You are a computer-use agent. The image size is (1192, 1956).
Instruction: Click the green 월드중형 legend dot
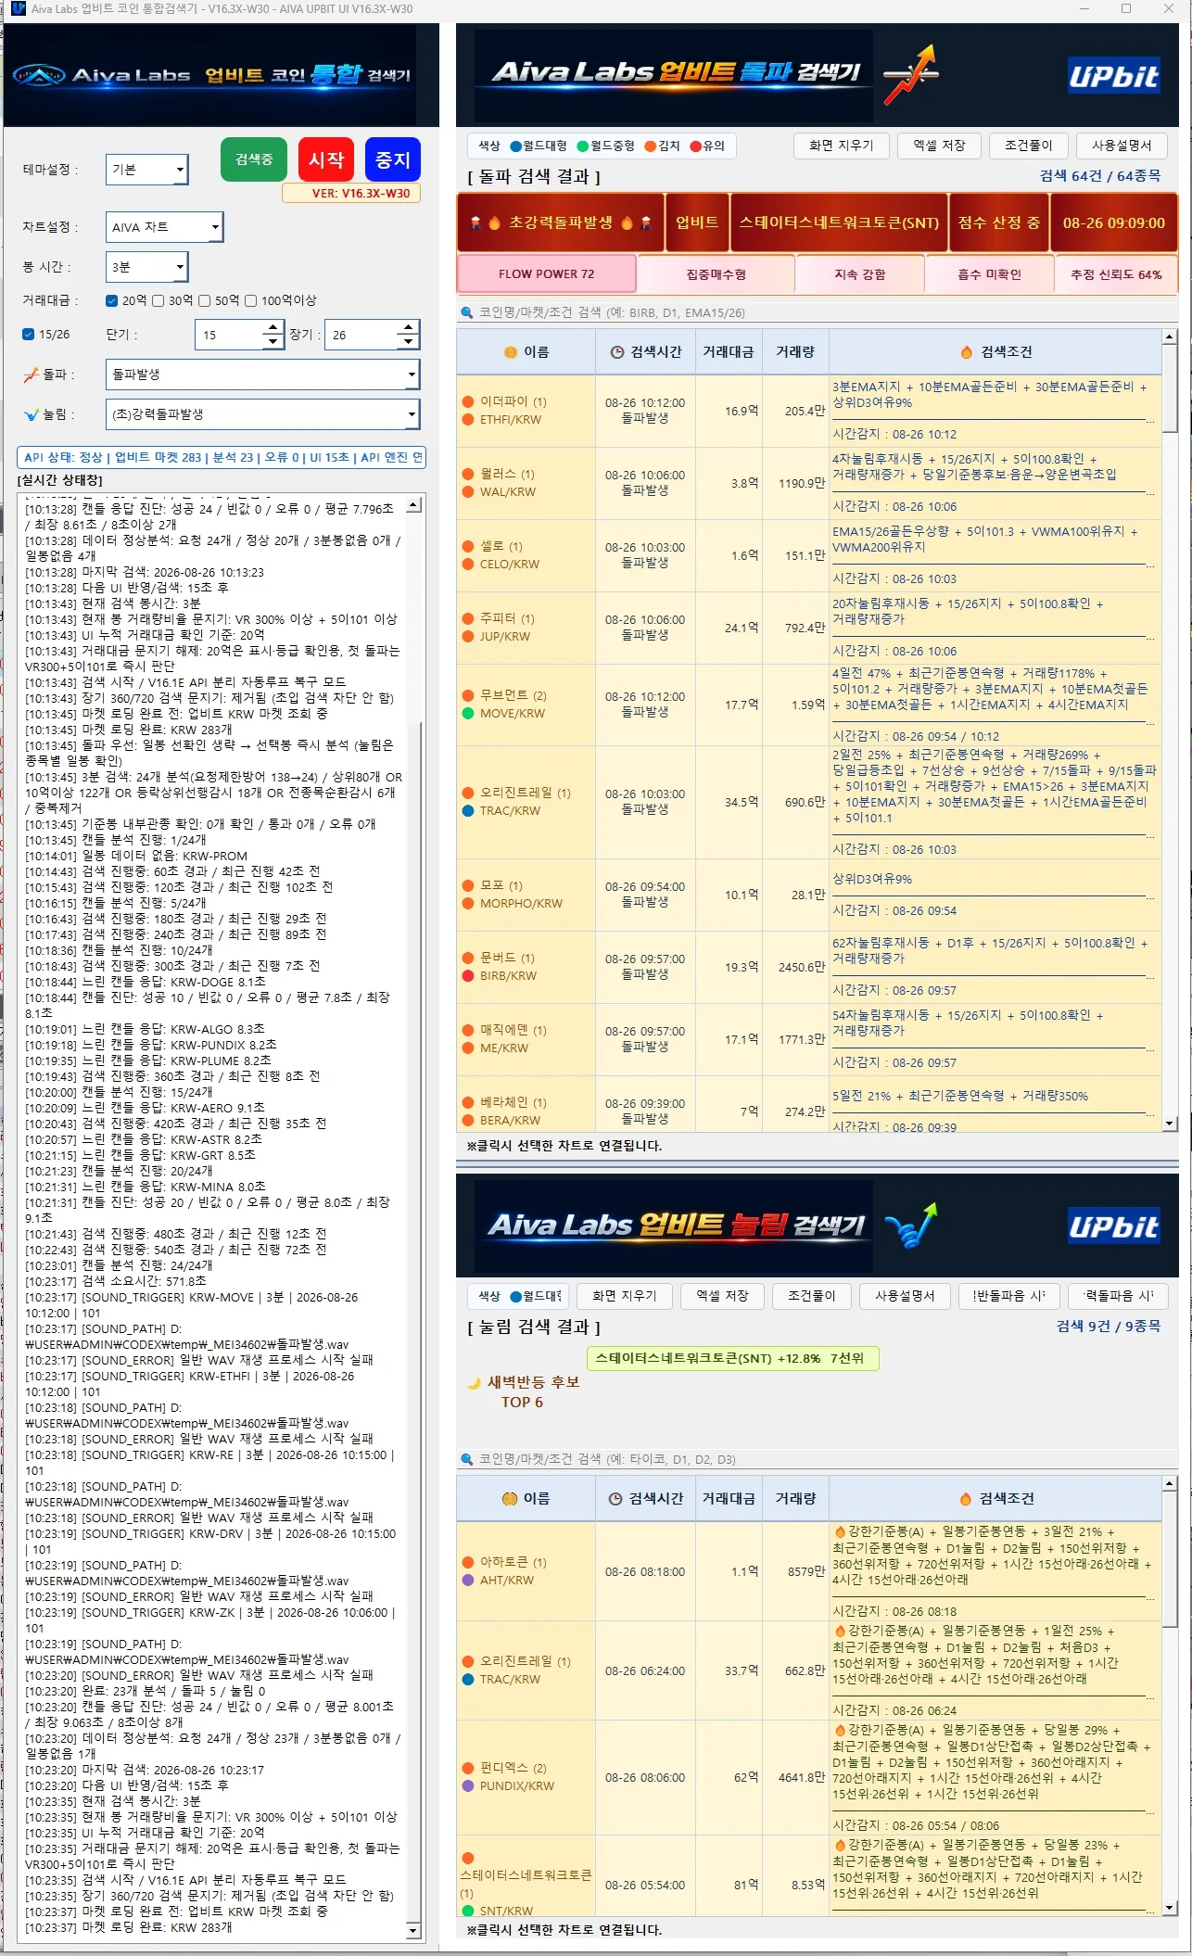583,146
